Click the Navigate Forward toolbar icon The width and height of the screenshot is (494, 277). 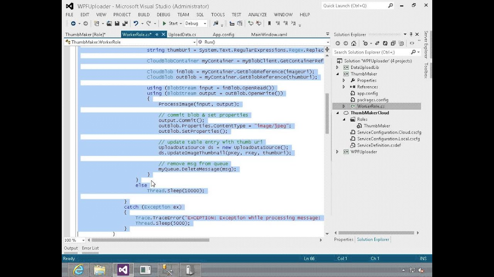point(85,23)
